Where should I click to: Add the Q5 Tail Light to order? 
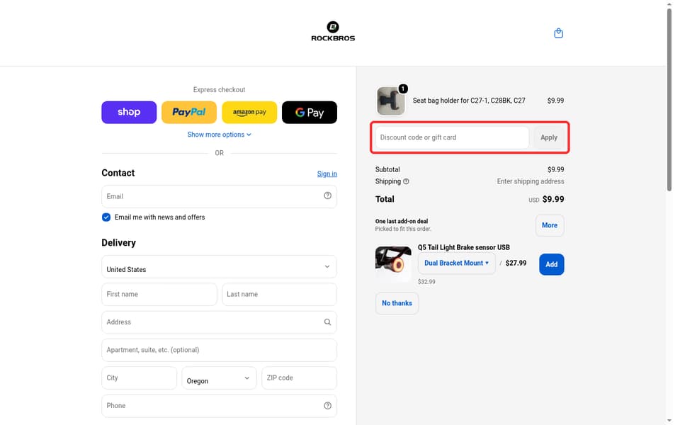coord(551,264)
